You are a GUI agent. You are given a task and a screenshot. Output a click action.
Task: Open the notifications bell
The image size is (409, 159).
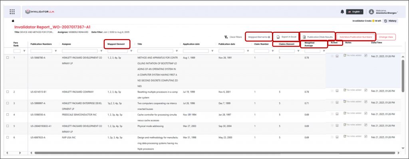pos(342,12)
